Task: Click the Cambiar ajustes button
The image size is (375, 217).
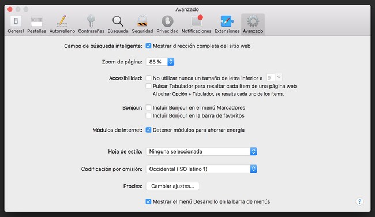Action: point(172,186)
